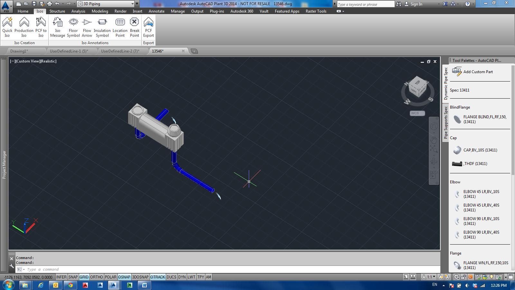
Task: Open the 3D Piping workspace dropdown
Action: pyautogui.click(x=132, y=4)
